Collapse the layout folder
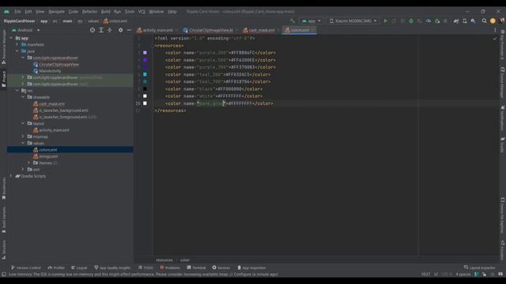The height and width of the screenshot is (284, 506). point(23,123)
